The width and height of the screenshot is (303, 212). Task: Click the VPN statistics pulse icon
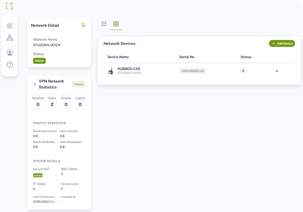tap(35, 84)
